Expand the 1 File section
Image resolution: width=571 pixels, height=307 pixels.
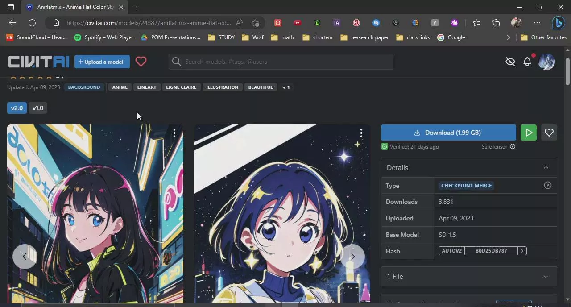click(546, 277)
